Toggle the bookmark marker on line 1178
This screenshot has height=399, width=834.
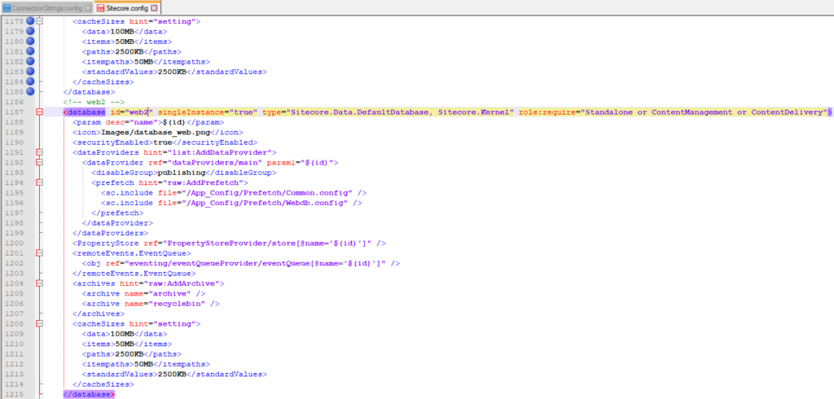(30, 22)
